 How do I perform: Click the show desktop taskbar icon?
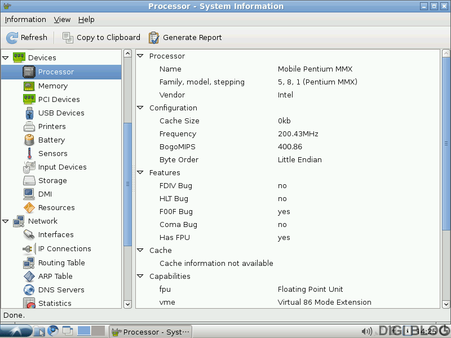pyautogui.click(x=68, y=331)
